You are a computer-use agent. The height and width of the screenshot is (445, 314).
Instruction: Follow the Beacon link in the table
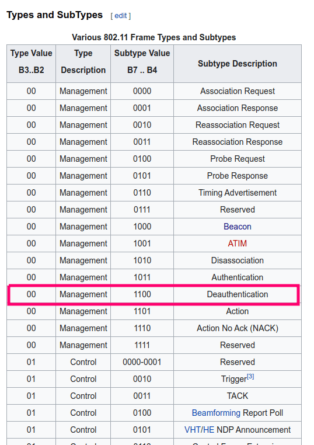click(x=238, y=227)
